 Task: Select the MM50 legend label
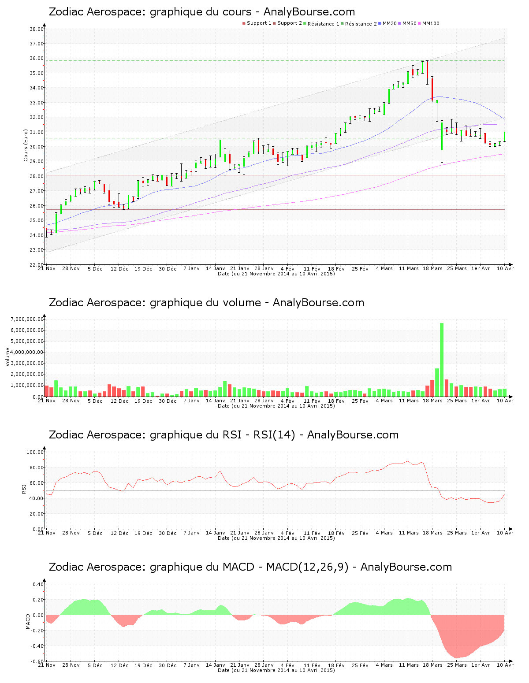click(410, 23)
